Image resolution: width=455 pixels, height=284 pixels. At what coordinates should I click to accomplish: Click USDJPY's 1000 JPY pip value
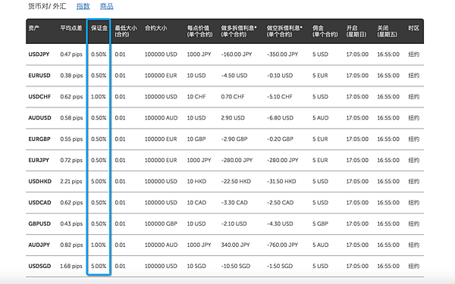point(199,55)
